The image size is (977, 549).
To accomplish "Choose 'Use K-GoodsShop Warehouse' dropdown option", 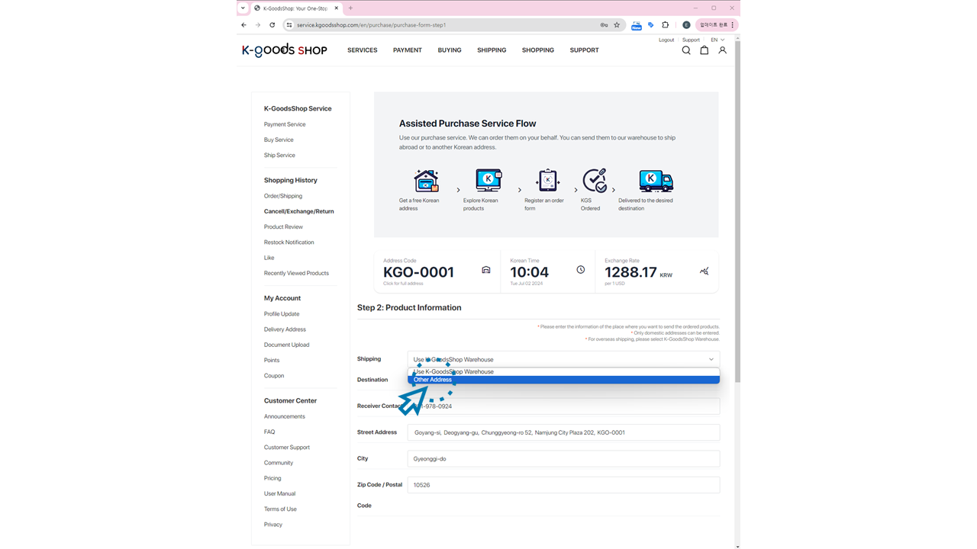I will tap(563, 371).
